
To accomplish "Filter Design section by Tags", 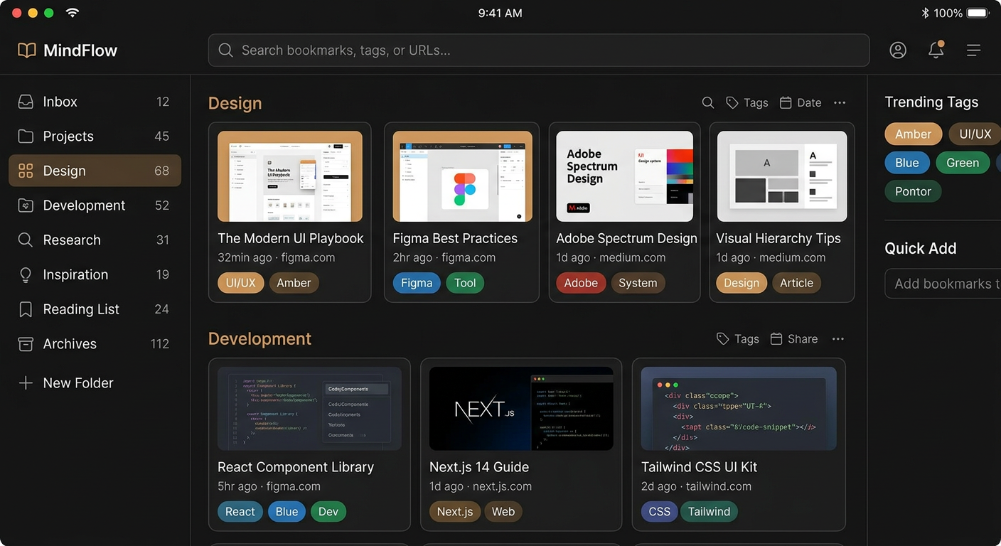I will [747, 103].
